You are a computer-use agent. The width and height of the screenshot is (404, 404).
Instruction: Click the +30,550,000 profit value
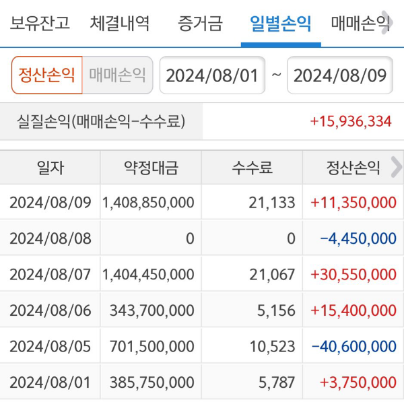353,274
